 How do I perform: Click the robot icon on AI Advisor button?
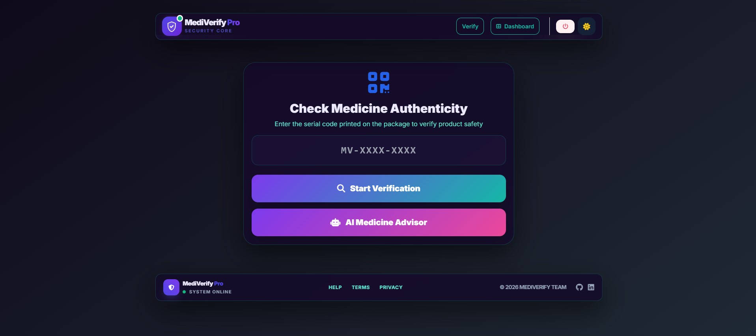point(335,222)
